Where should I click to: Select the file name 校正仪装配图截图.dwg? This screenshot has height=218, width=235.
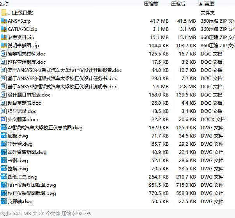tap(32, 193)
